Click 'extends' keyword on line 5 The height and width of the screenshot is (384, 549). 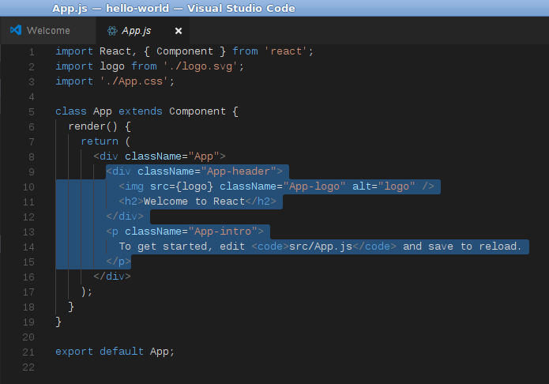pos(141,111)
